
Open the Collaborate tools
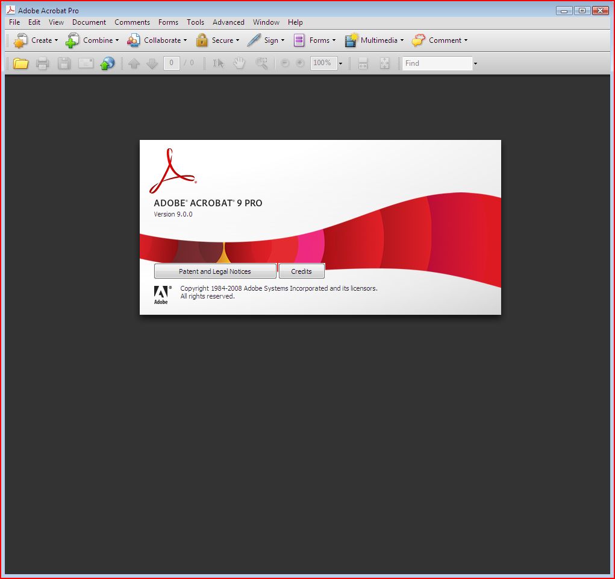158,40
